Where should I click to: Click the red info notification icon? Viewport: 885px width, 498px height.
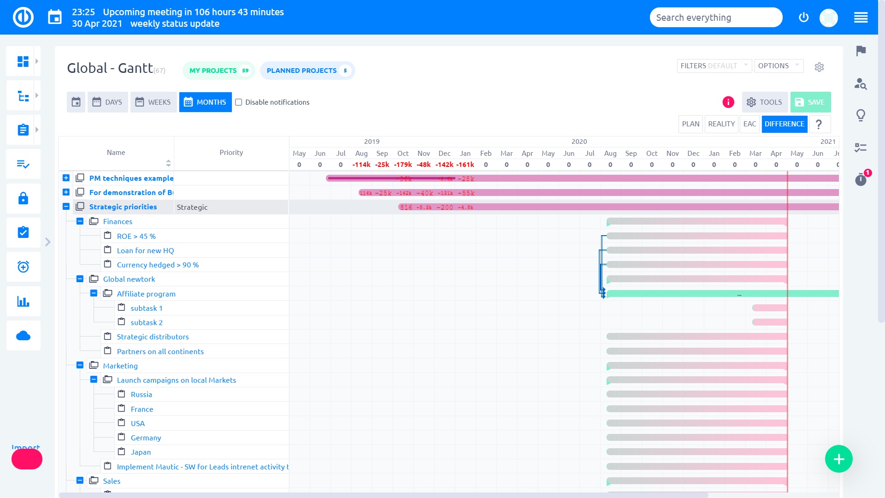coord(728,102)
